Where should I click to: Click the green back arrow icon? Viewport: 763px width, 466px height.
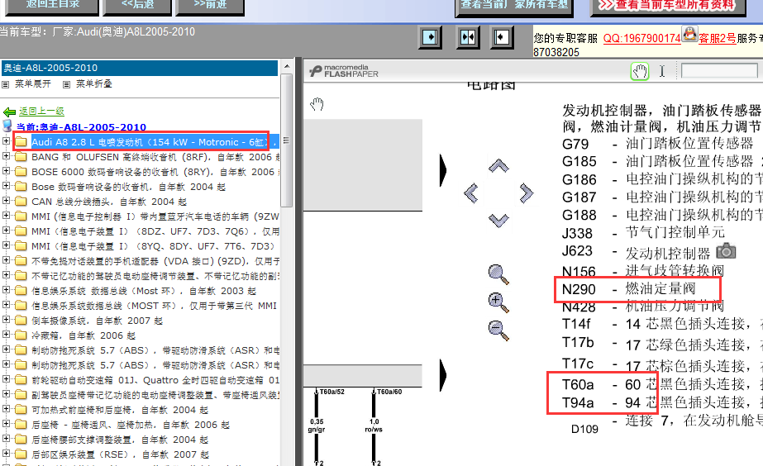(x=9, y=112)
